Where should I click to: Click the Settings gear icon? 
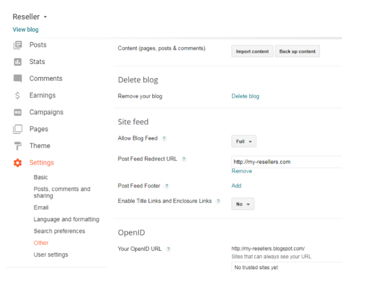[x=18, y=163]
